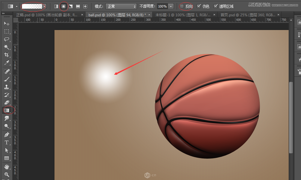Select the Dodge tool
Viewport: 301px width, 180px height.
pos(7,126)
